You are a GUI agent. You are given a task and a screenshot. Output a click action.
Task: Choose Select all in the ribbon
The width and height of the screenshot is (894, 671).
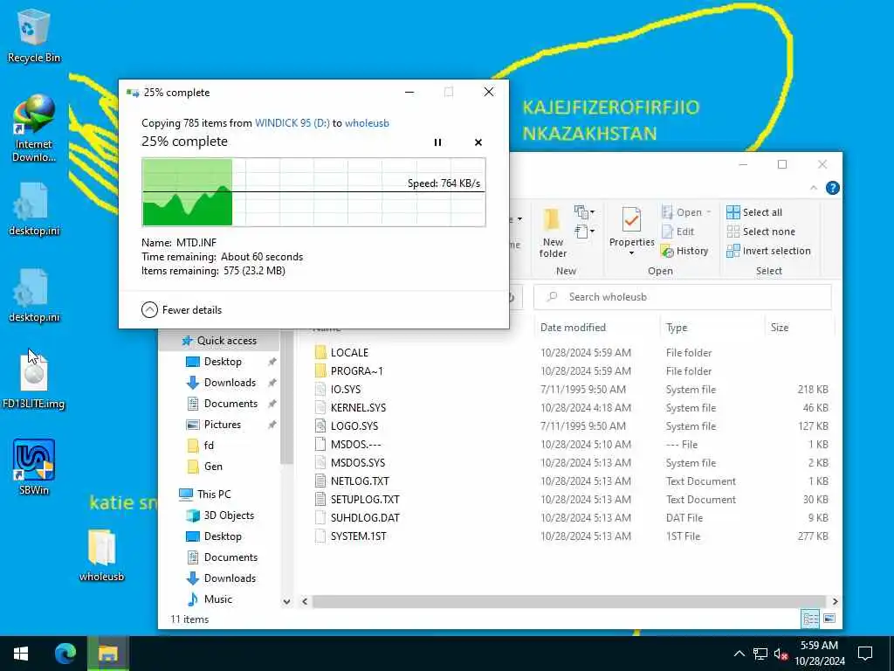[x=753, y=212]
